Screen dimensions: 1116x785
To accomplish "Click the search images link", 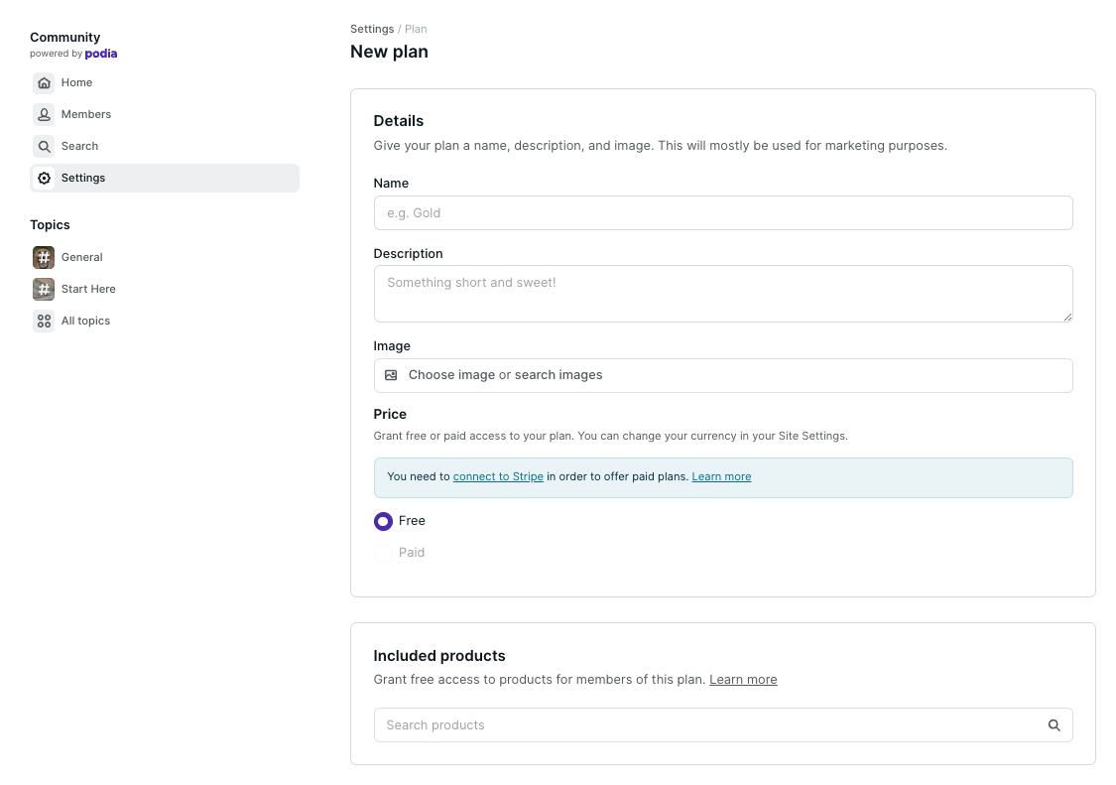I will pos(558,375).
